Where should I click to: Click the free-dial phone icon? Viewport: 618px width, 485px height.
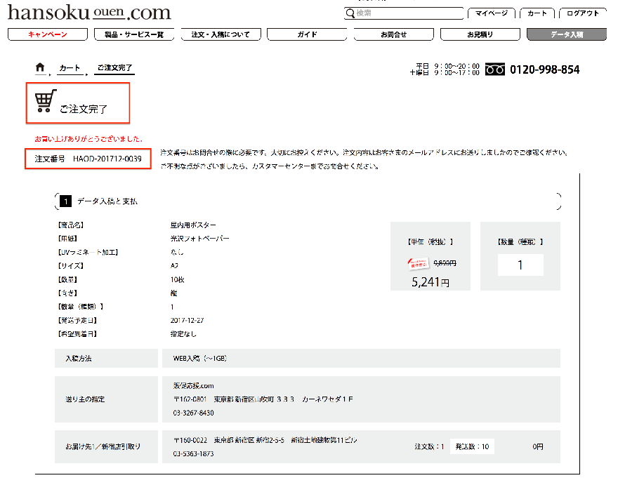coord(496,69)
